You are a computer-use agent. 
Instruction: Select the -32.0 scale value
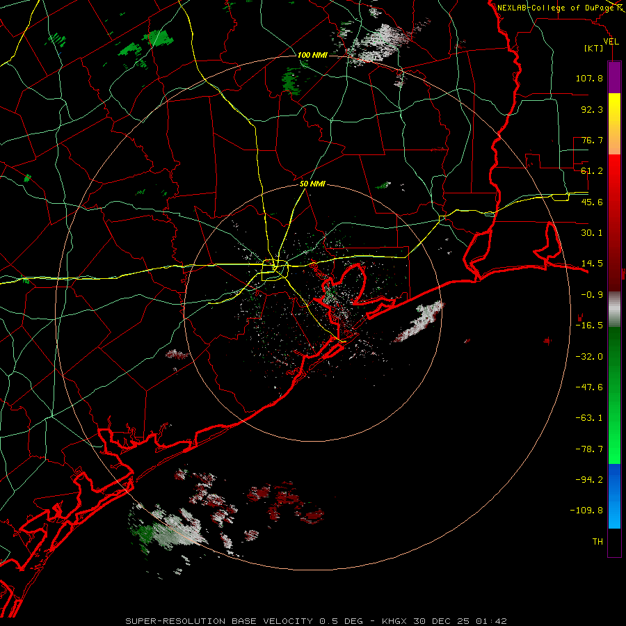589,357
